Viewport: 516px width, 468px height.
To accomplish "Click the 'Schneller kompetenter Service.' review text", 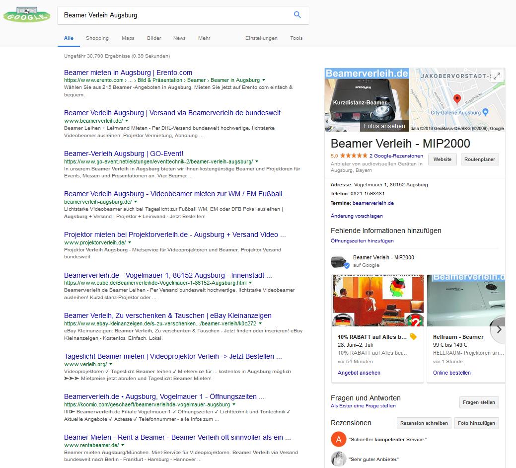I will pos(388,439).
